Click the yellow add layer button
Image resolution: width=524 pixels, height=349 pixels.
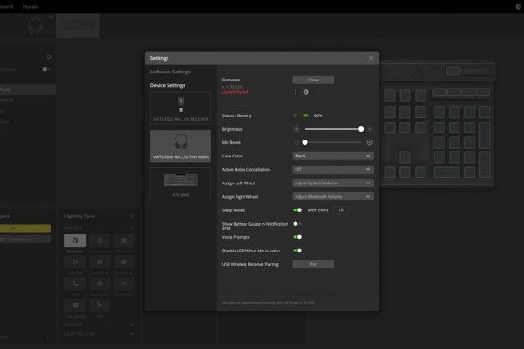25,228
